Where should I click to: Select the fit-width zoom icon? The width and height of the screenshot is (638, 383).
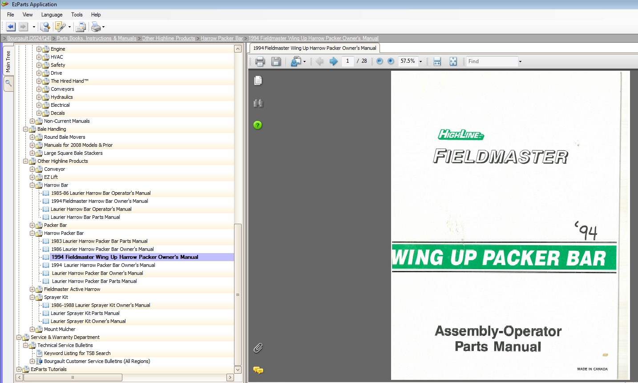(x=437, y=61)
